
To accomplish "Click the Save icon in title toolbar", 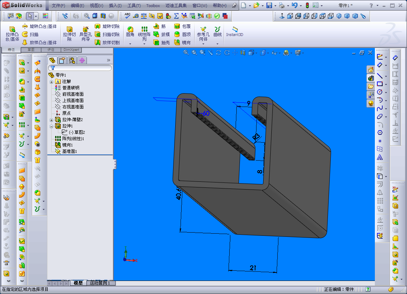I will 269,5.
